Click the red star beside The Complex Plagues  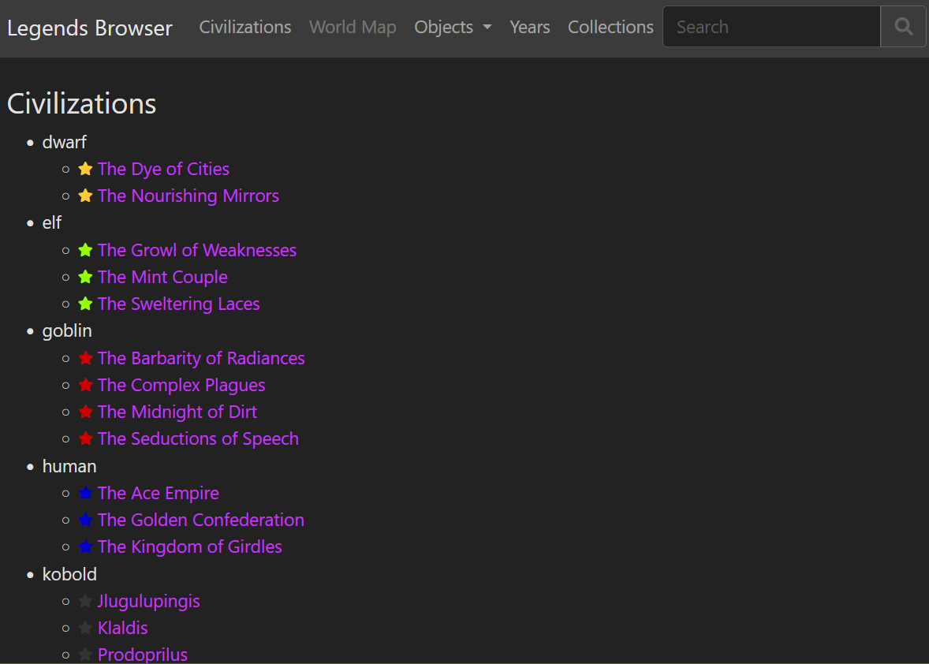86,386
